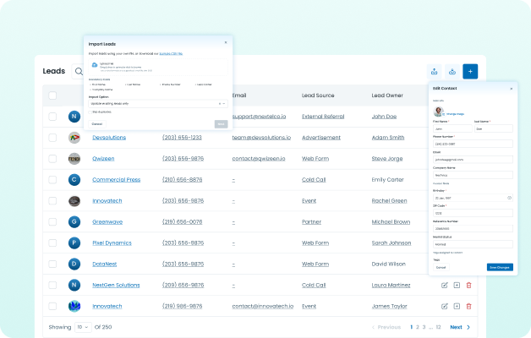The image size is (531, 338).
Task: Click edit pencil icon on Innovatech last row
Action: 445,306
